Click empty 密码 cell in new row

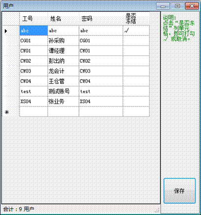coord(101,112)
